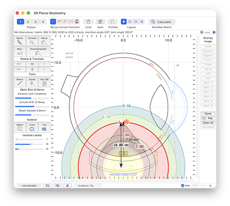Click the 0.50 isodose line label
This screenshot has width=230, height=206.
(126, 106)
